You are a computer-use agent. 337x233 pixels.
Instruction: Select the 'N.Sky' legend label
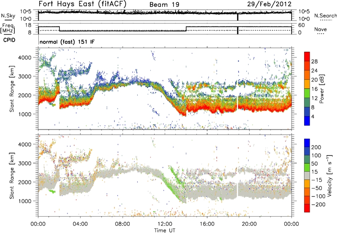8,16
